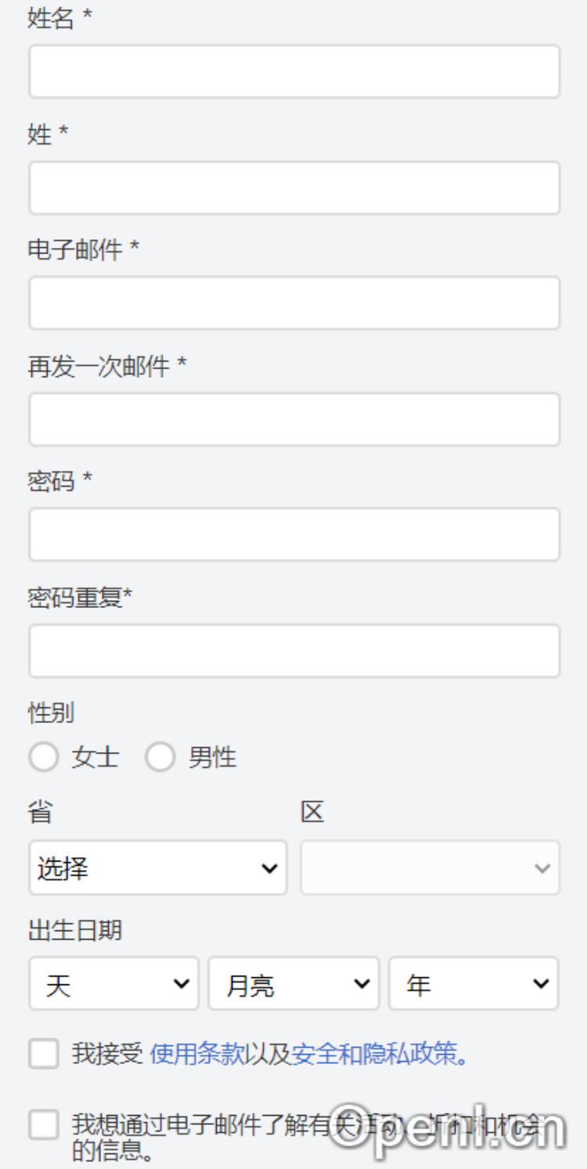Screen dimensions: 587x1169
Task: Open the 安全和隐私政策 link
Action: tap(374, 1055)
